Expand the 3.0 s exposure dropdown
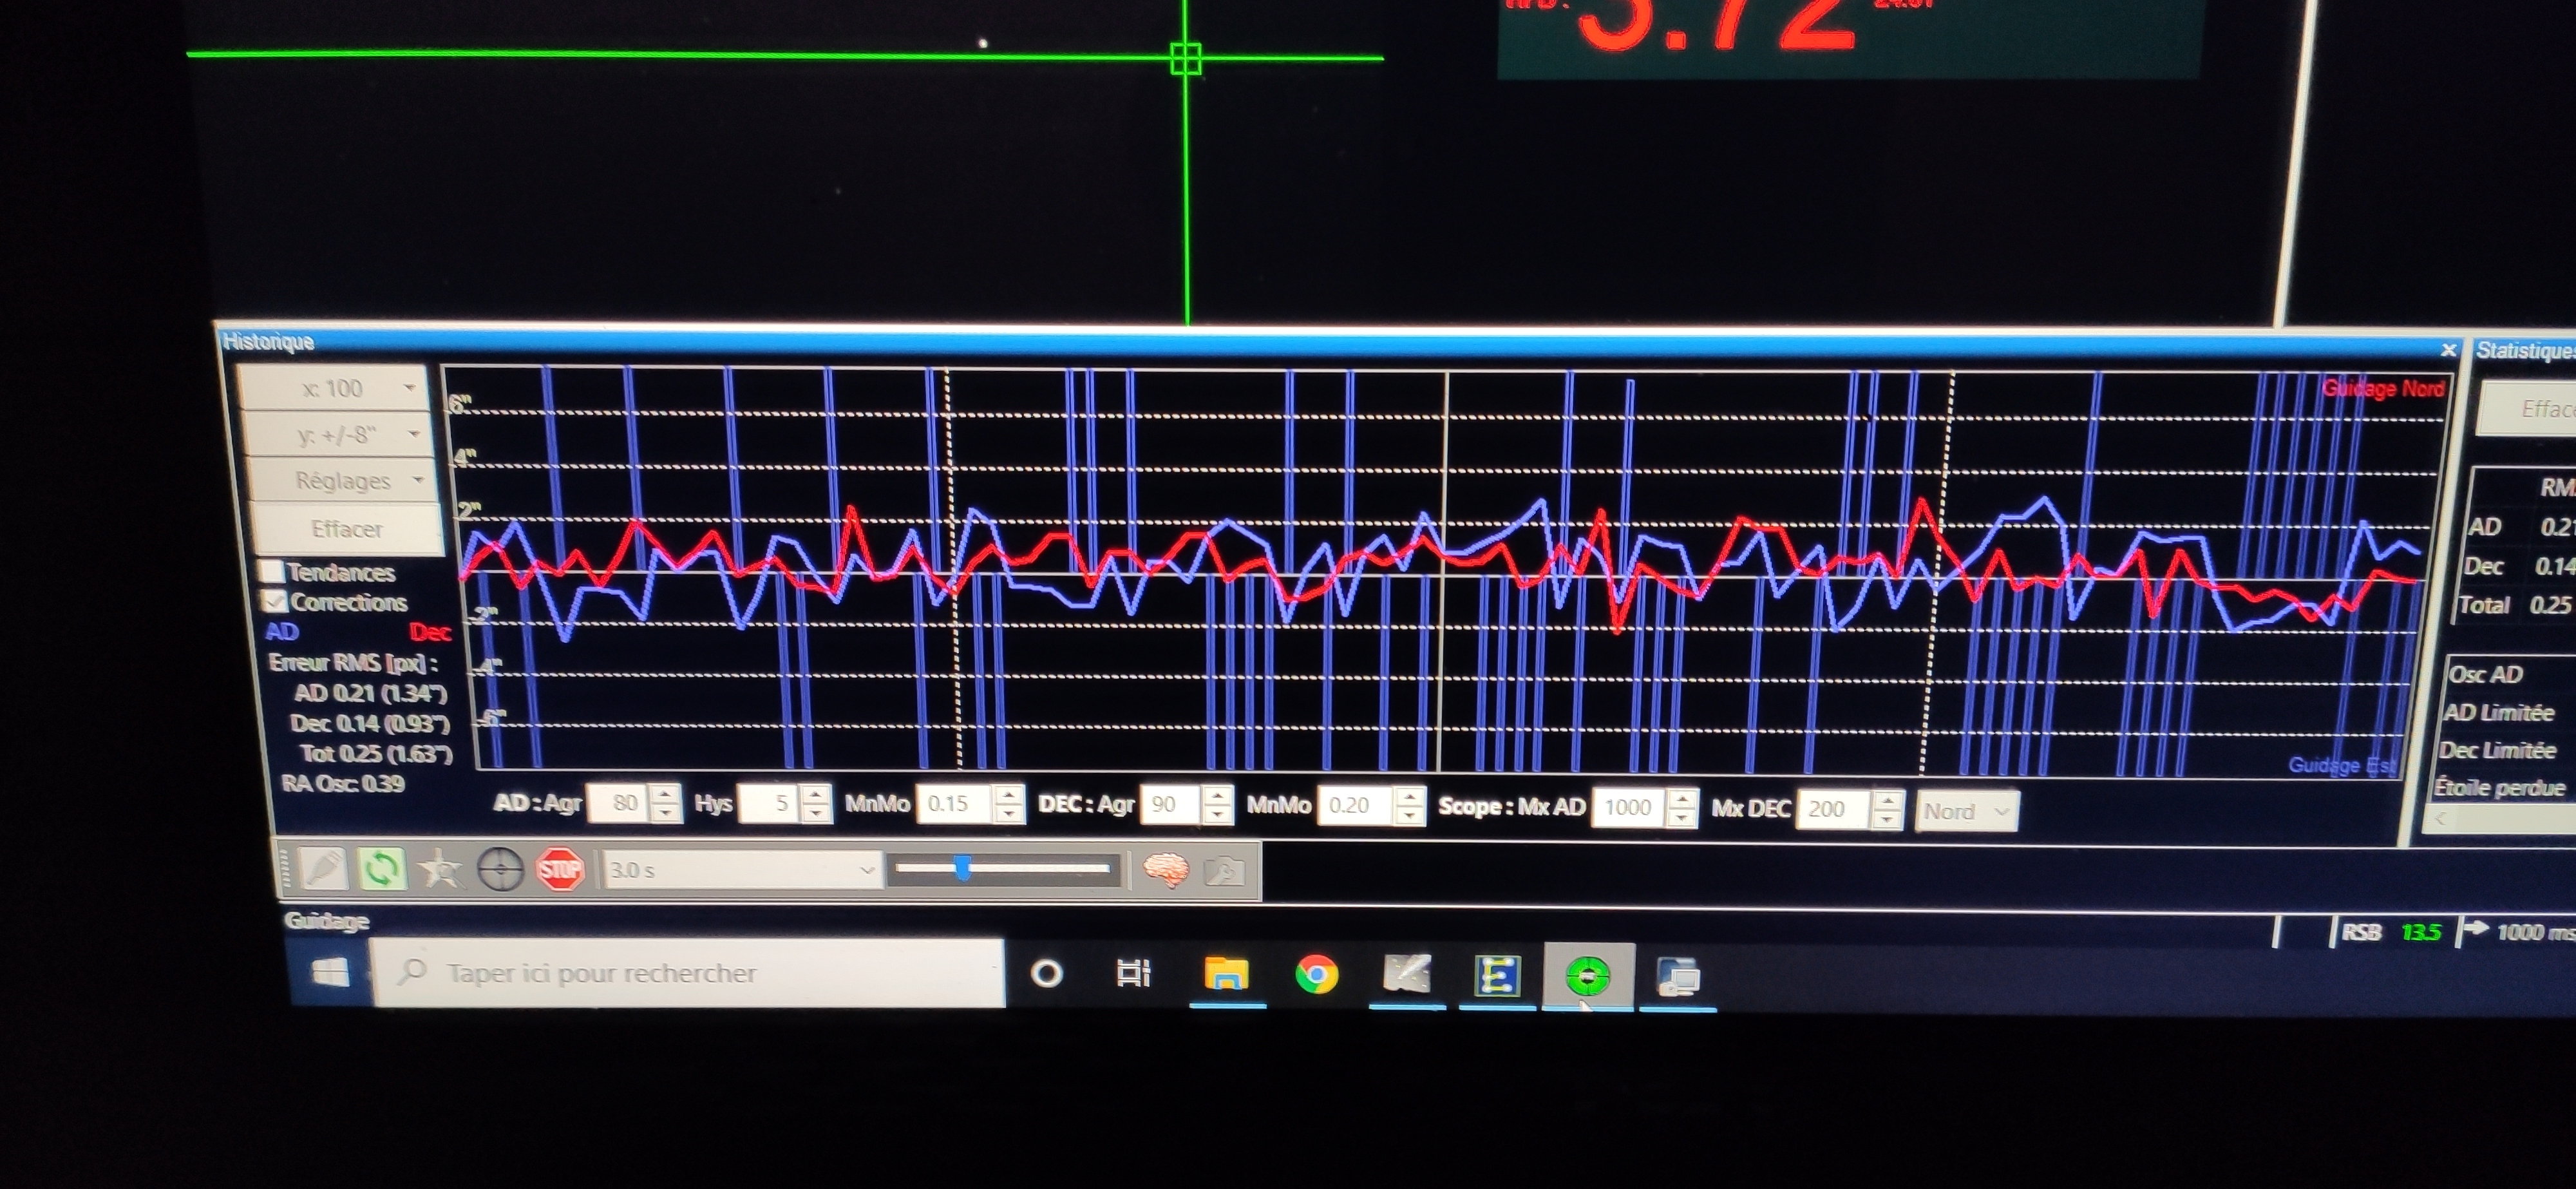This screenshot has height=1189, width=2576. pyautogui.click(x=866, y=871)
